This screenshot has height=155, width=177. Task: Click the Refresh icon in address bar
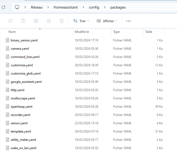pyautogui.click(x=3, y=7)
